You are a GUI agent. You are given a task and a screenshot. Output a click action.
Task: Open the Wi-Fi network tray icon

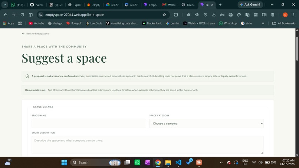[x=254, y=162]
